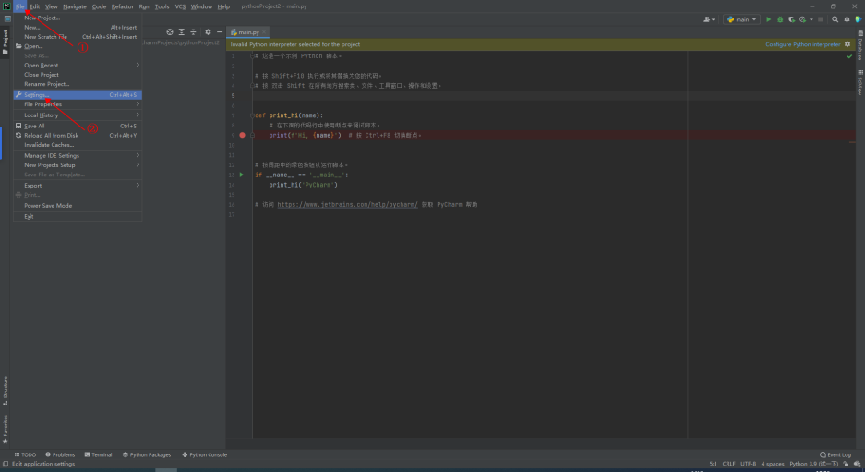Image resolution: width=865 pixels, height=472 pixels.
Task: Choose Close Project menu entry
Action: pyautogui.click(x=78, y=75)
